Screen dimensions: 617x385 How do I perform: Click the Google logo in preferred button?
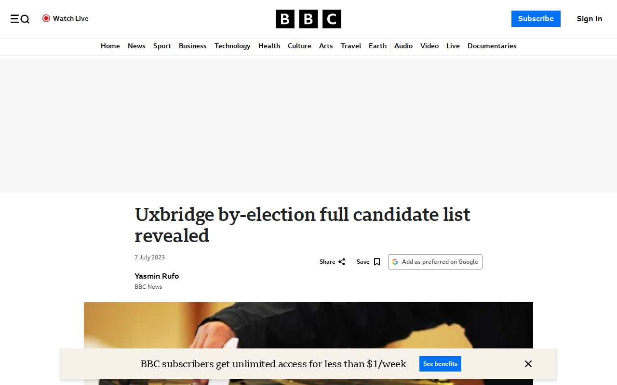(x=395, y=262)
